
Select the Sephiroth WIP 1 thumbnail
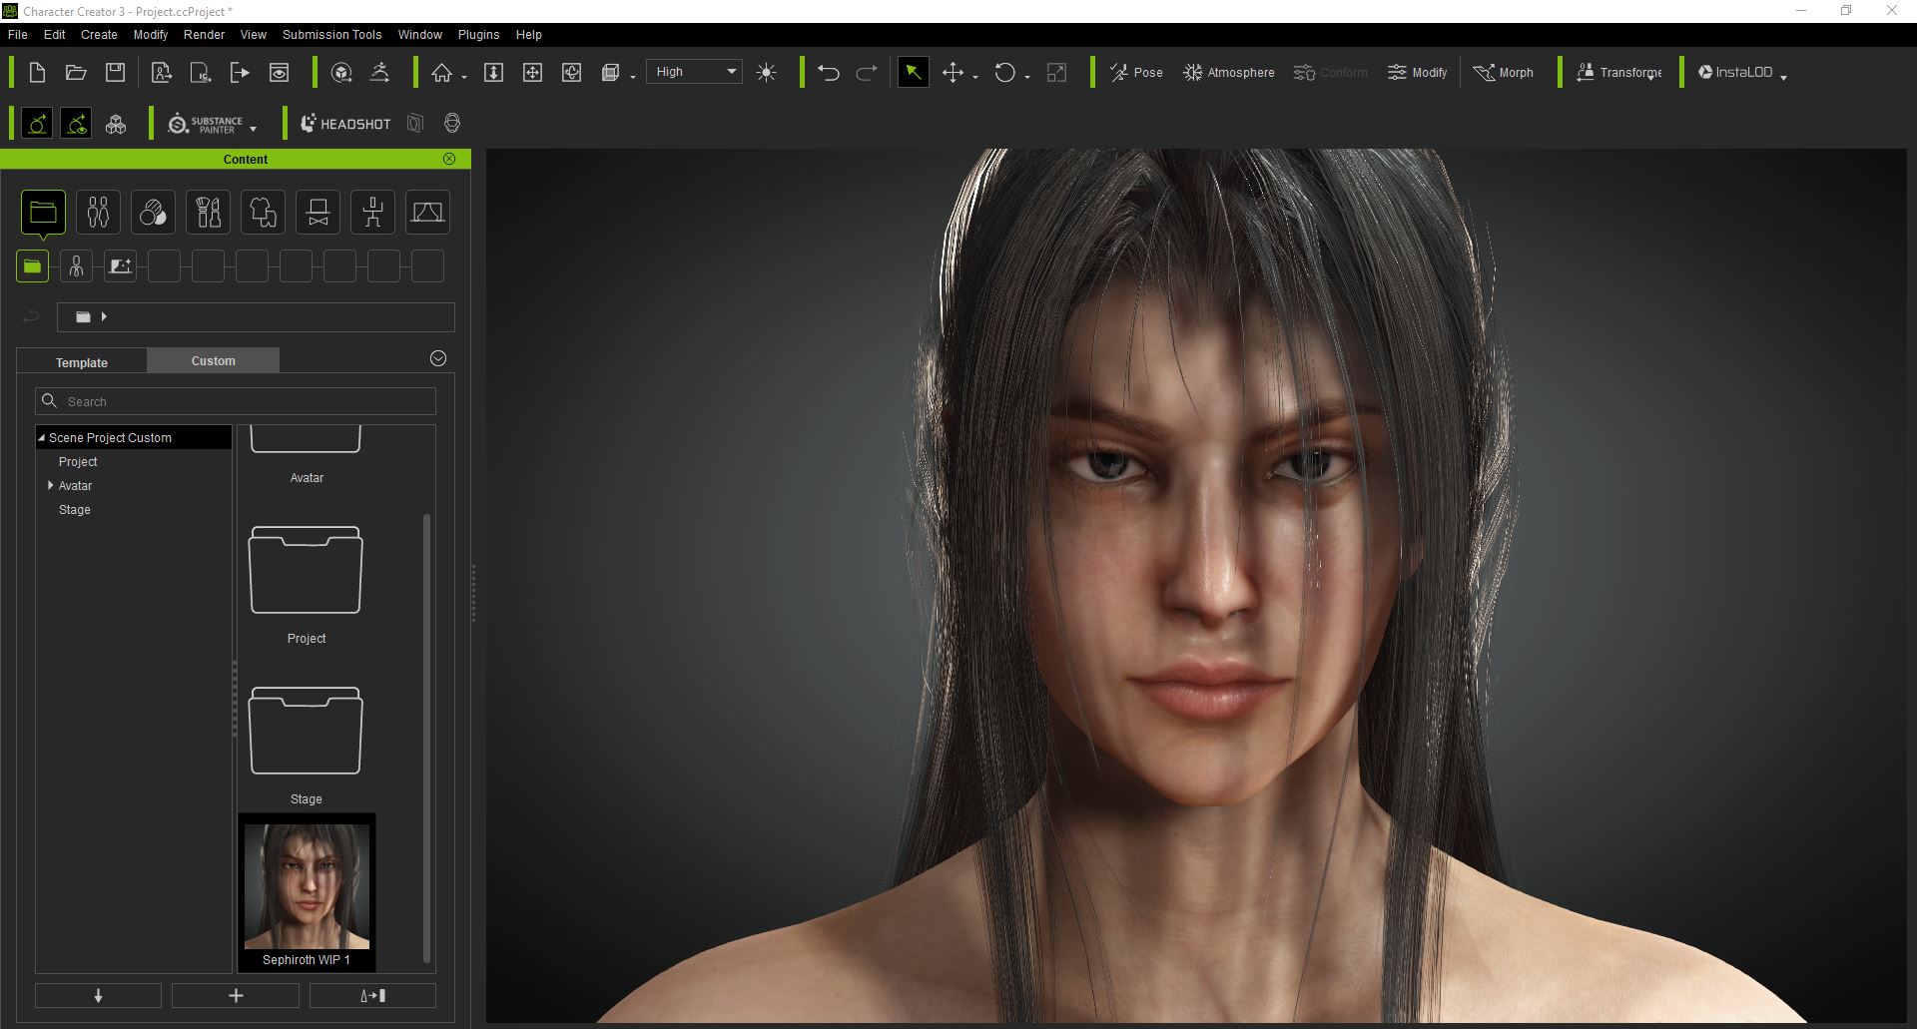pyautogui.click(x=307, y=893)
